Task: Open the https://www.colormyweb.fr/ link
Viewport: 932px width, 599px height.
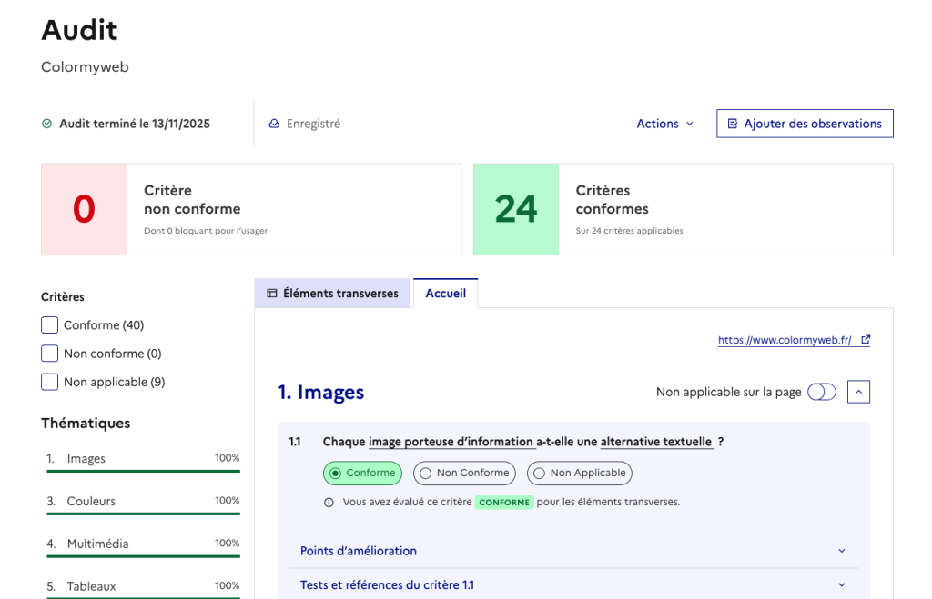Action: point(785,340)
